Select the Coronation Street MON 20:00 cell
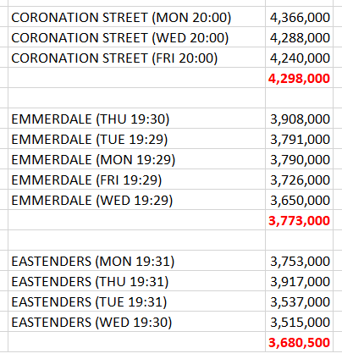This screenshot has height=359, width=342. [x=136, y=17]
